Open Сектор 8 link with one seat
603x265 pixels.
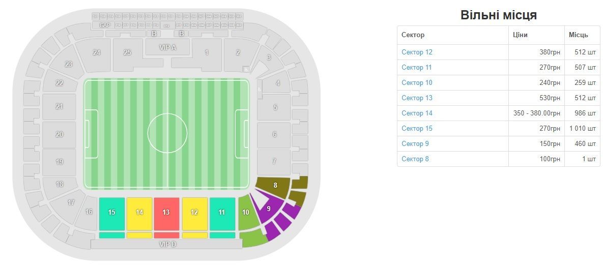415,159
